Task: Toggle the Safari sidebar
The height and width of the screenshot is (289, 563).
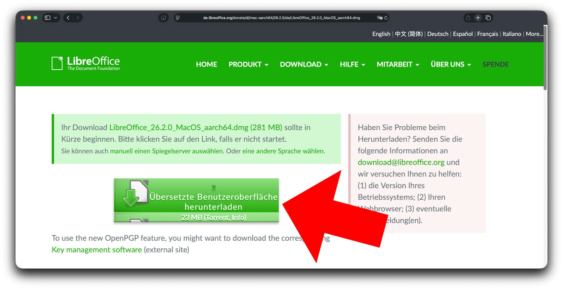Action: point(48,18)
